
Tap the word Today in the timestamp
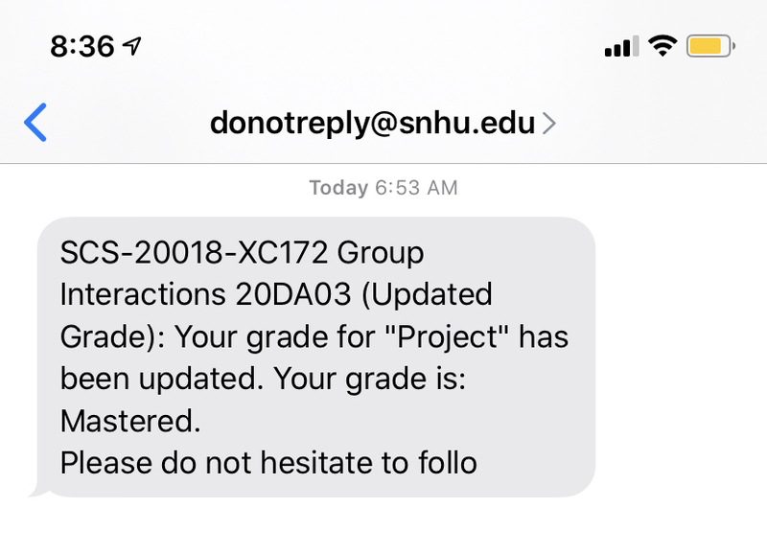[338, 188]
